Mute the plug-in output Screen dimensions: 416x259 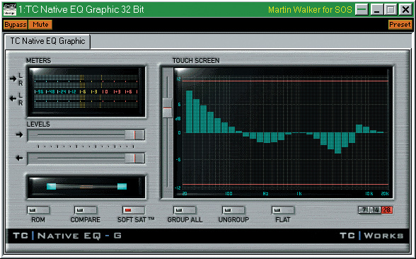click(x=40, y=25)
